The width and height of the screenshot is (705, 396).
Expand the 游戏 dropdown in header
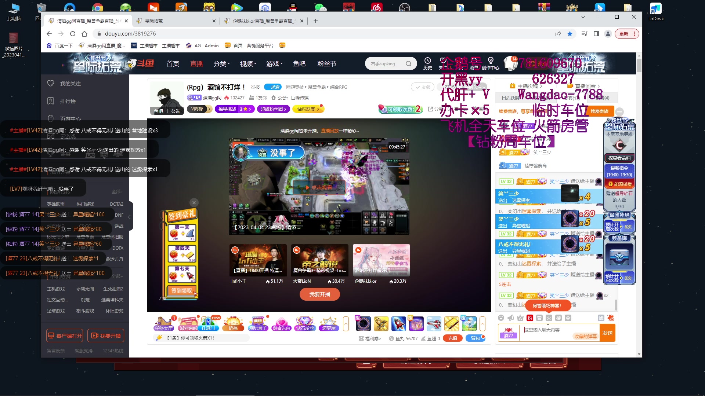point(274,64)
